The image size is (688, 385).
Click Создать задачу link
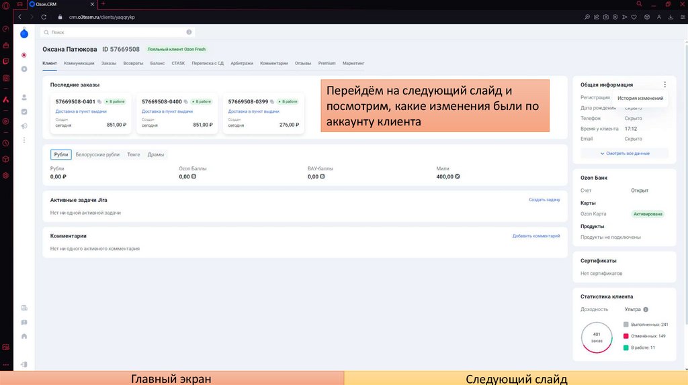click(544, 200)
